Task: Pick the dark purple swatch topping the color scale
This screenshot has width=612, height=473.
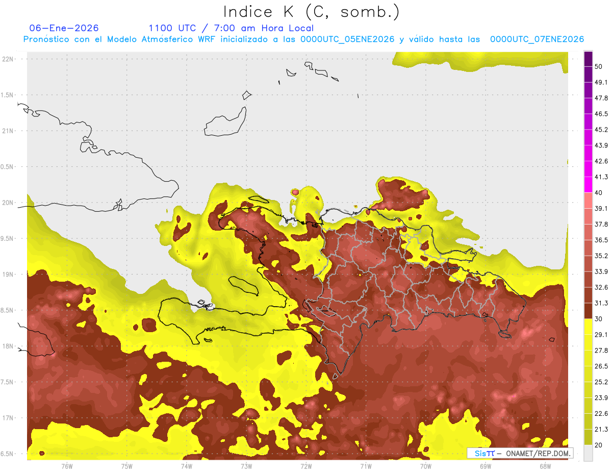Action: click(588, 59)
